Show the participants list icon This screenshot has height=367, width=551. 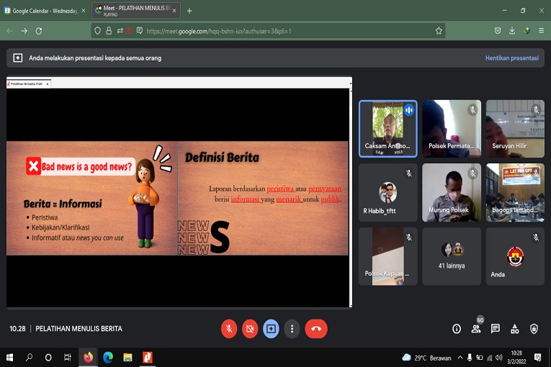tap(476, 329)
